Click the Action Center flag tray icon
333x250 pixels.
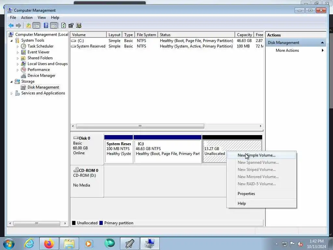coord(292,244)
